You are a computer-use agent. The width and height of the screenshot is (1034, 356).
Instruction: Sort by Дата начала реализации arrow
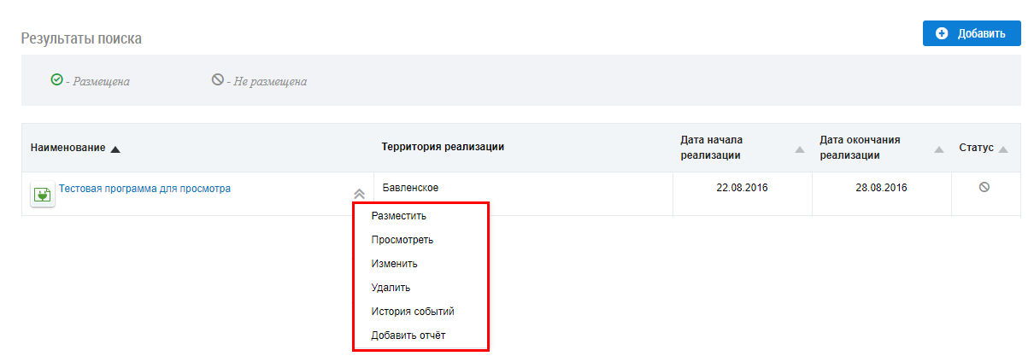[x=800, y=149]
